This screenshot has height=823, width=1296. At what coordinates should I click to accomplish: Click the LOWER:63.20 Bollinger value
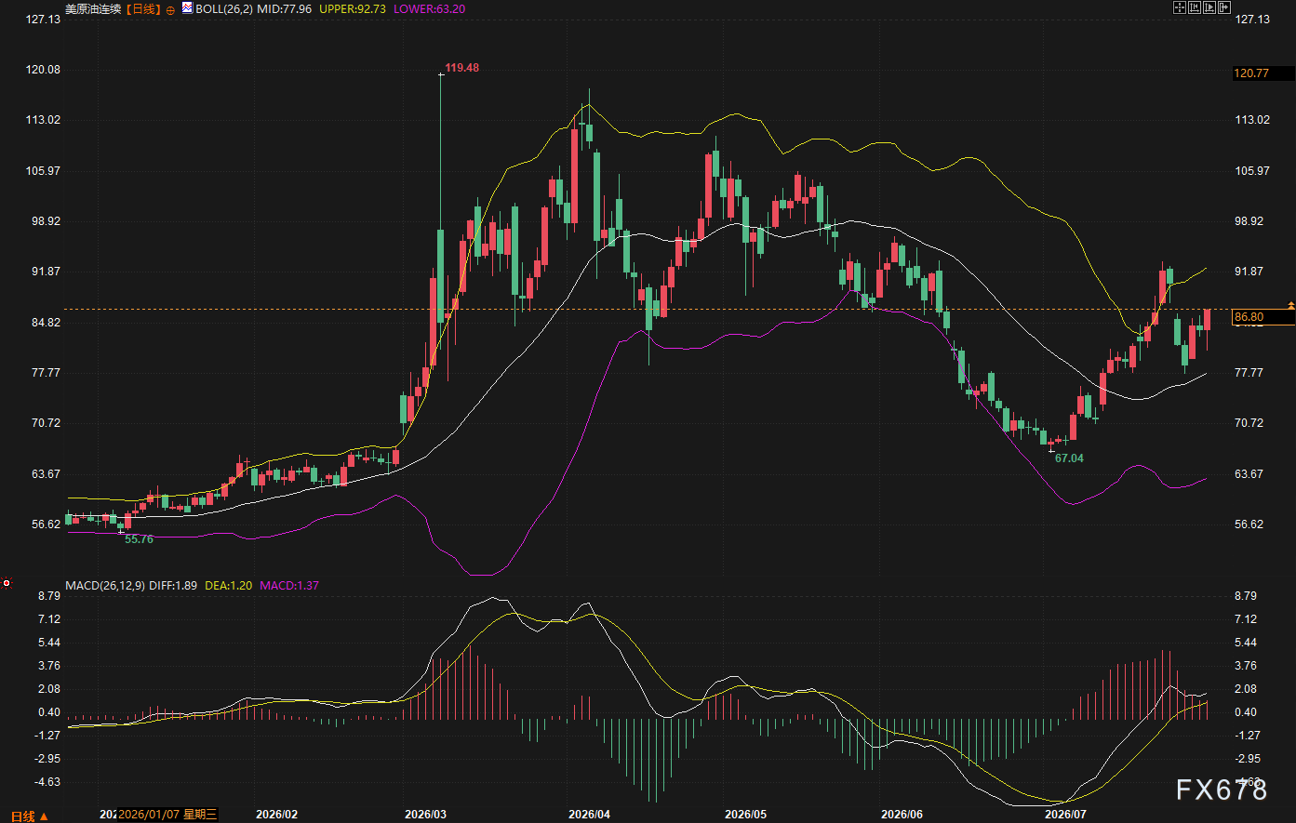pos(429,8)
